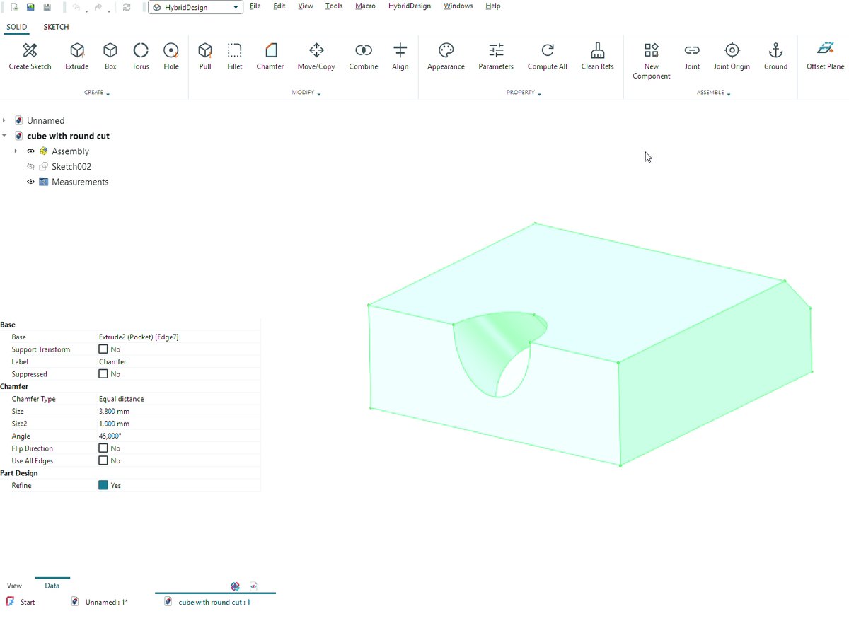Open the Help menu
Image resolution: width=849 pixels, height=633 pixels.
493,6
